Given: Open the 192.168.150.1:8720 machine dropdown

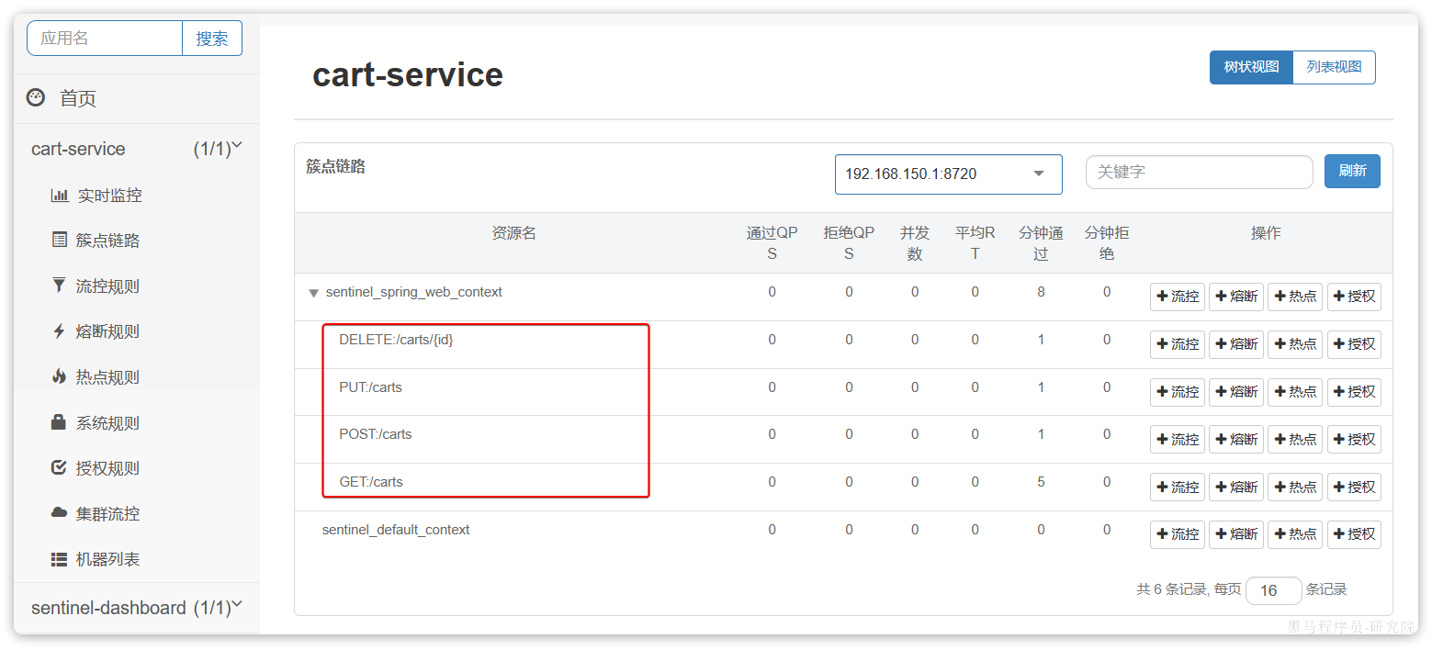Looking at the screenshot, I should [948, 174].
